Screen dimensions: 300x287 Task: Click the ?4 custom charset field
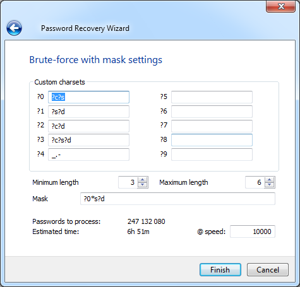tap(88, 155)
